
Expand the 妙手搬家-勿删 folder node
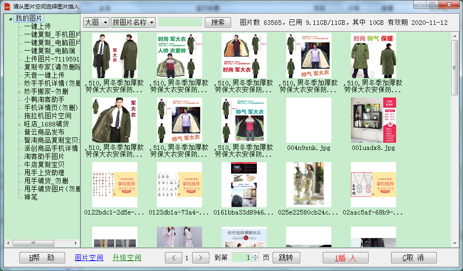[19, 92]
